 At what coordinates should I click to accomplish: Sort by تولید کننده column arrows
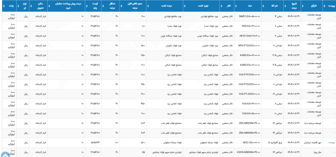pyautogui.click(x=185, y=6)
